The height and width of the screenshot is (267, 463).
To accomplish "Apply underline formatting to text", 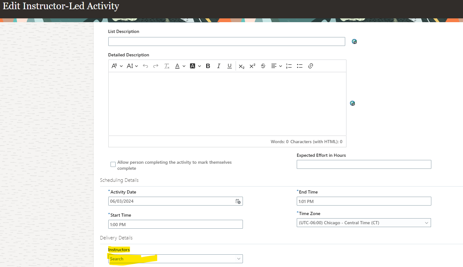I will (229, 66).
